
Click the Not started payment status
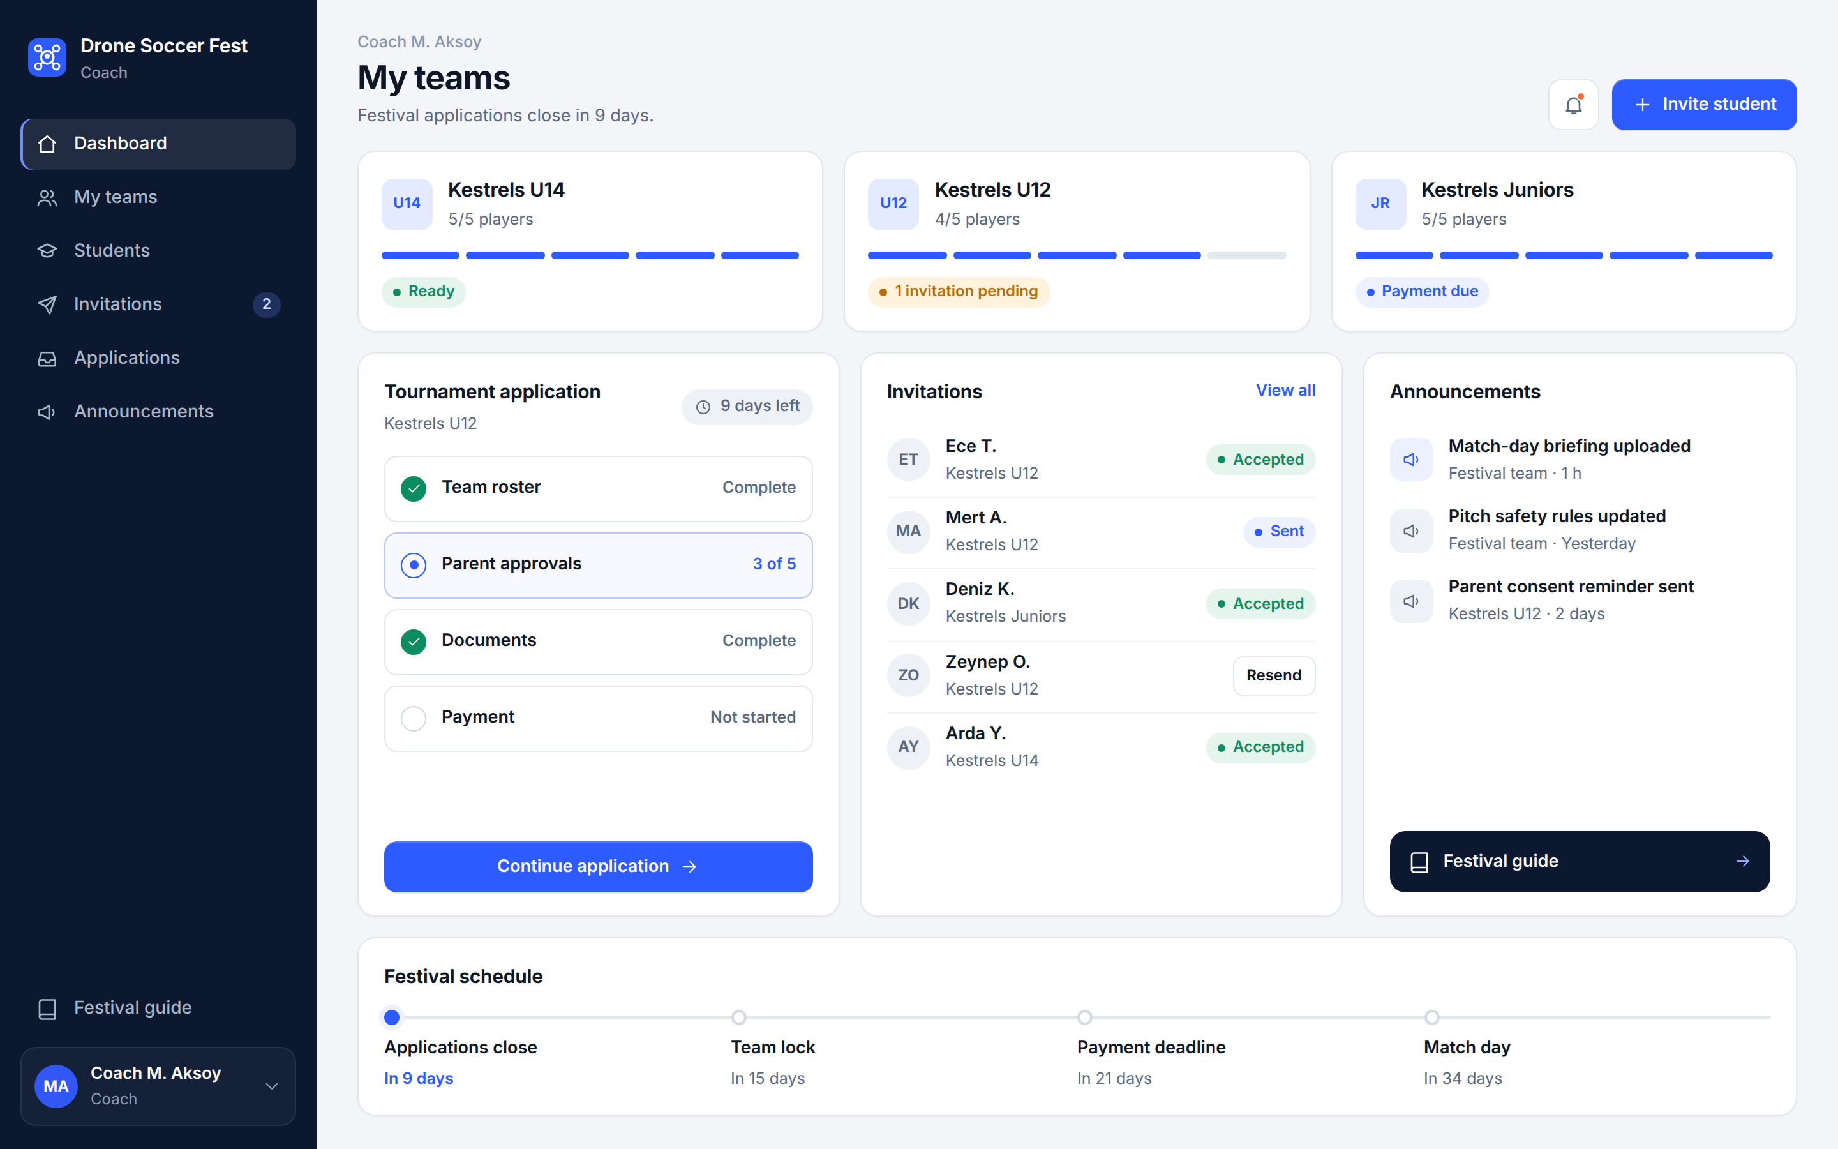coord(752,717)
